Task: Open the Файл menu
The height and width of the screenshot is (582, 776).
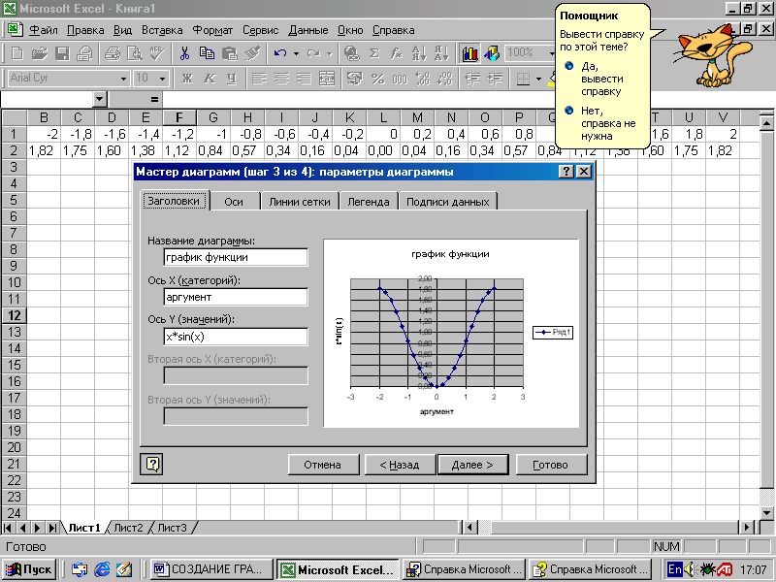Action: coord(43,30)
